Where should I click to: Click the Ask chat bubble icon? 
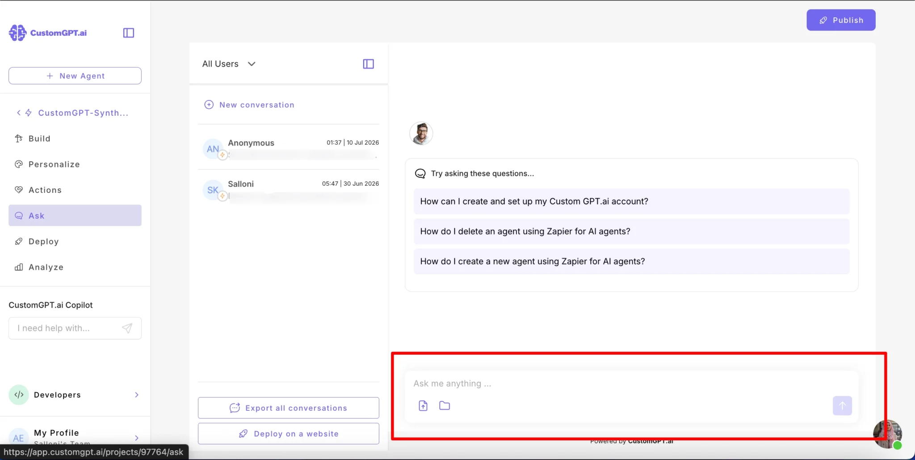[x=19, y=215]
